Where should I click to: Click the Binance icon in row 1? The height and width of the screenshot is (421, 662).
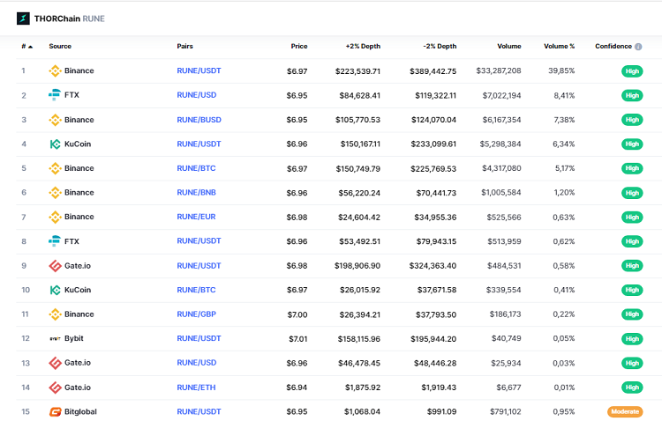tap(55, 70)
